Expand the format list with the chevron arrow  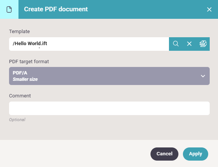(x=203, y=76)
